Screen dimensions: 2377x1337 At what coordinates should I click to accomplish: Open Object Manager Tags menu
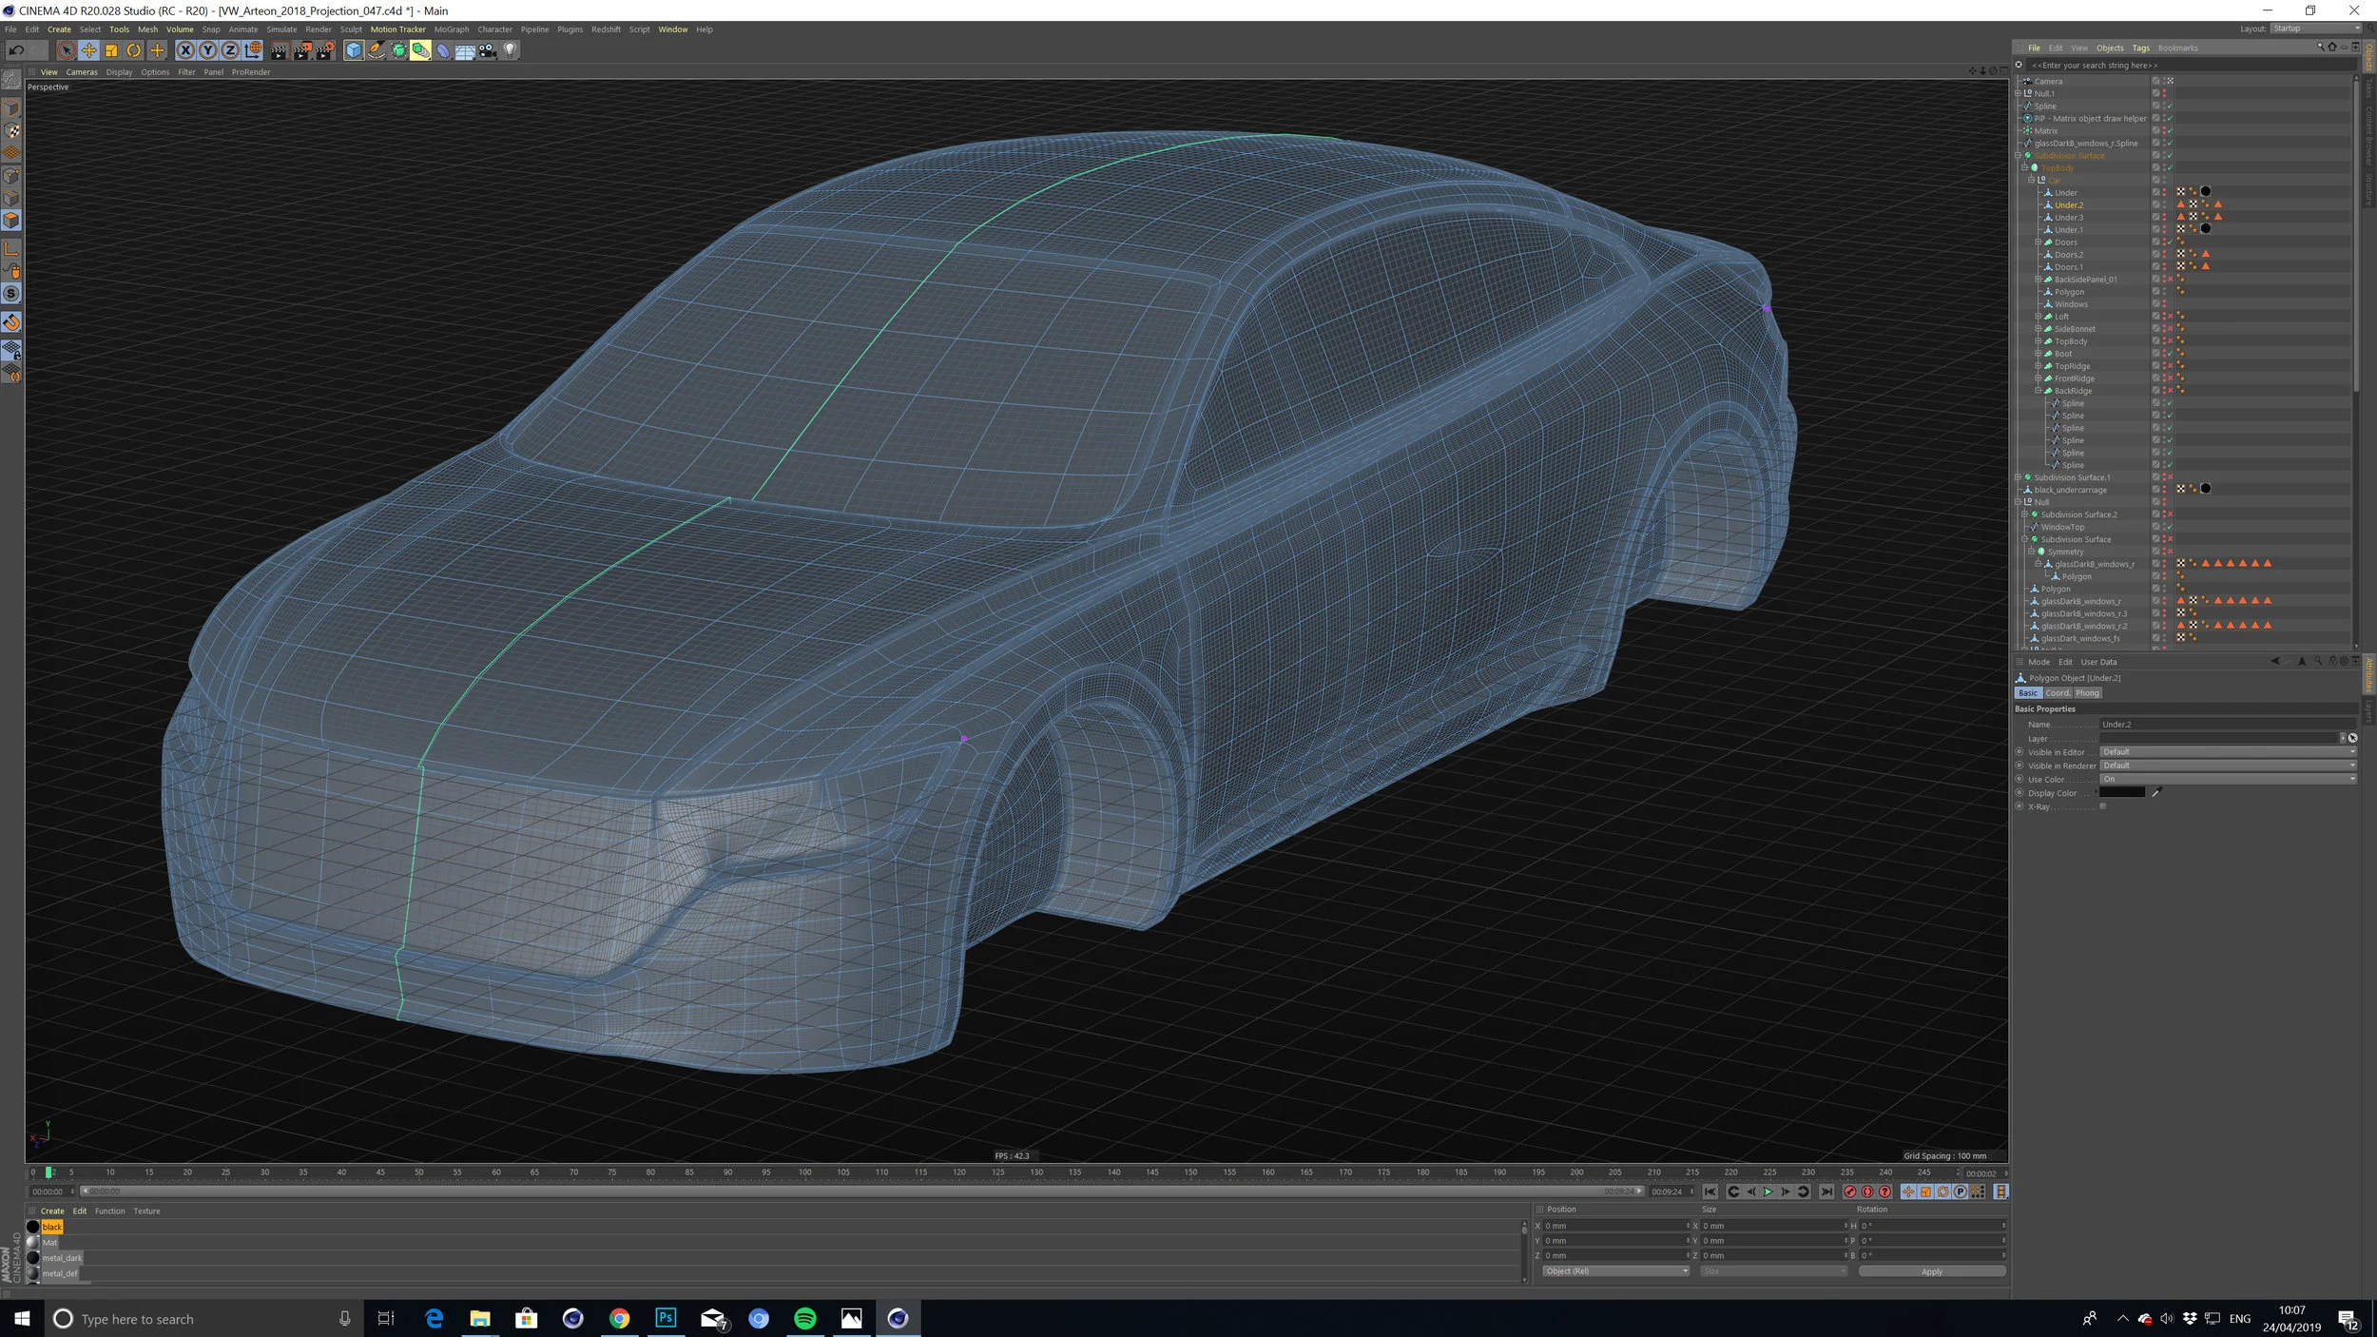(2140, 48)
